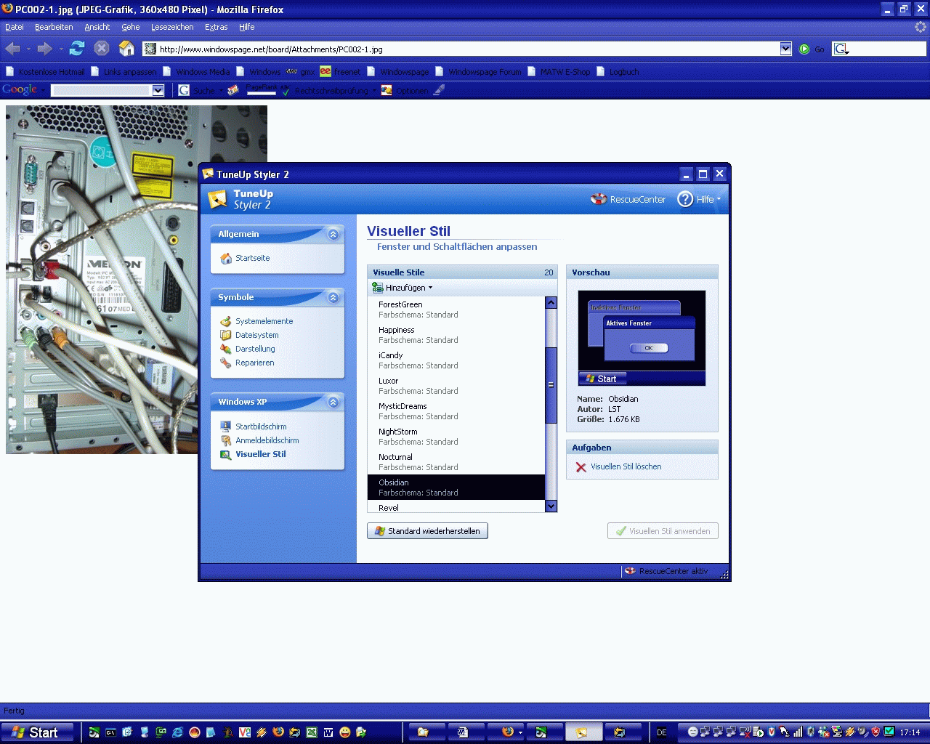Click the smiley face quick launch icon
Screen dimensions: 930x744
click(344, 732)
